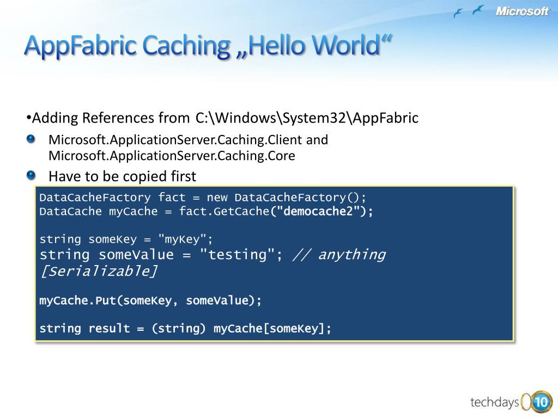Image resolution: width=558 pixels, height=418 pixels.
Task: Click the Microsoft logo in the header
Action: [521, 11]
